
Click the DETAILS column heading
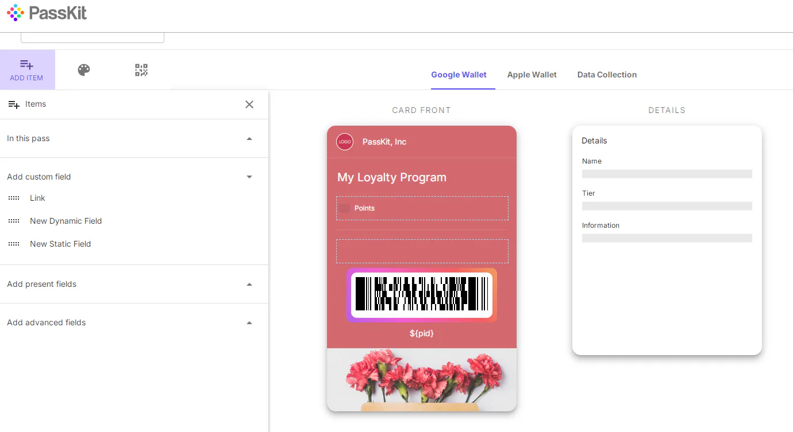click(667, 110)
